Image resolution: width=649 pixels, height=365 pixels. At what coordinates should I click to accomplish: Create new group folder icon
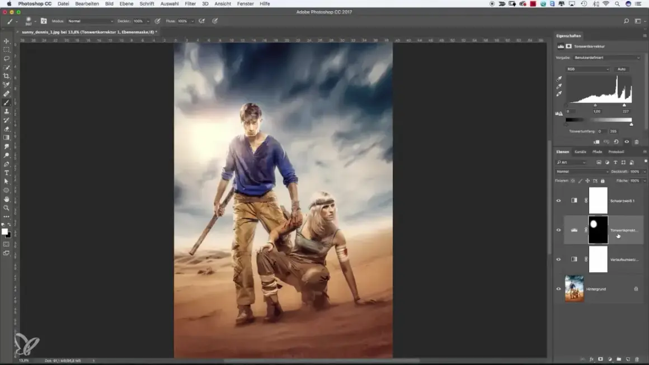[619, 359]
